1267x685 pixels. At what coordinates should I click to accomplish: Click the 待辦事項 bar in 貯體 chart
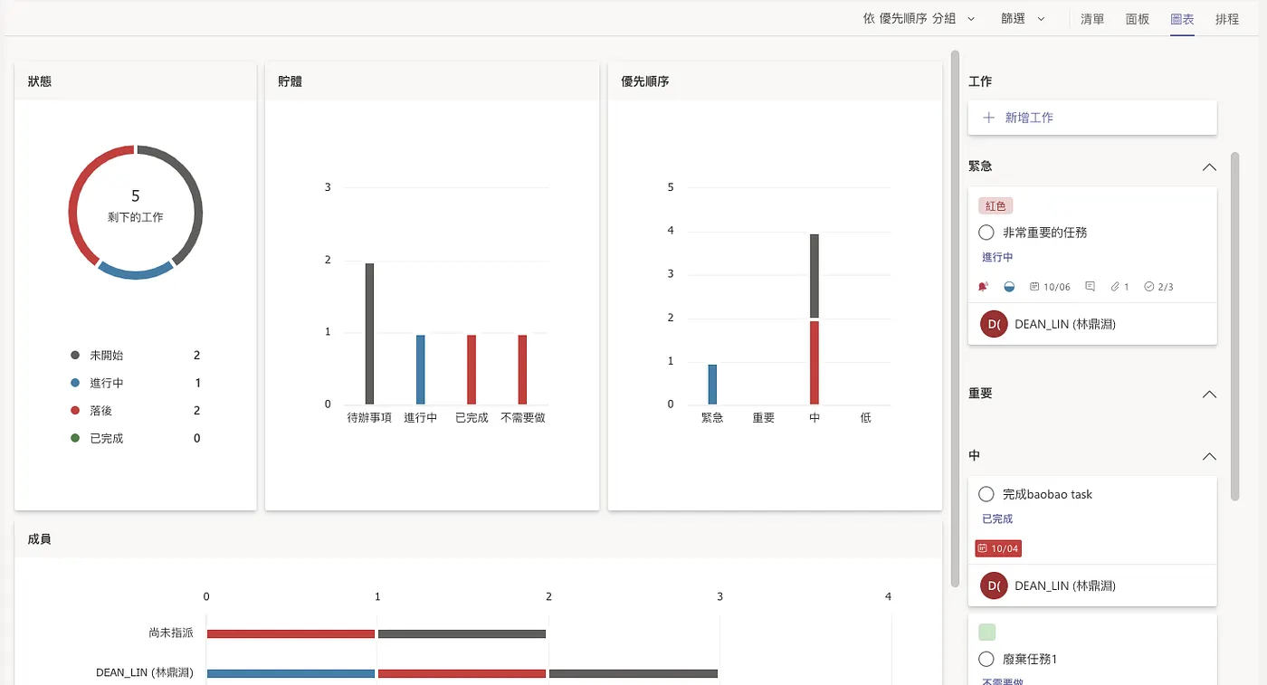(369, 334)
